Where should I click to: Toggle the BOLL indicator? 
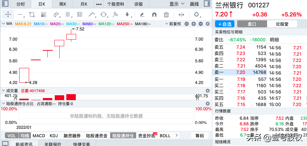165,135
